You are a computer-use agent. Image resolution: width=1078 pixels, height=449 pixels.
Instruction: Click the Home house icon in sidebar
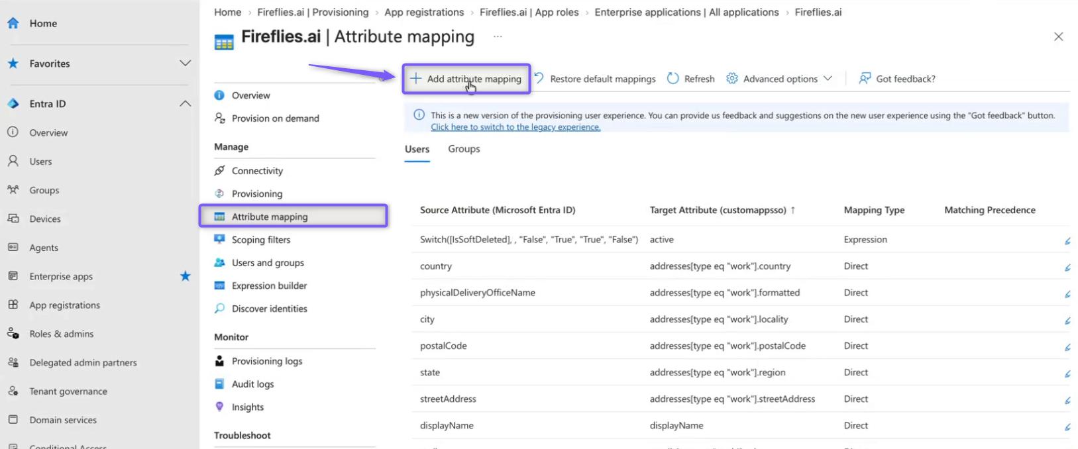pos(13,23)
